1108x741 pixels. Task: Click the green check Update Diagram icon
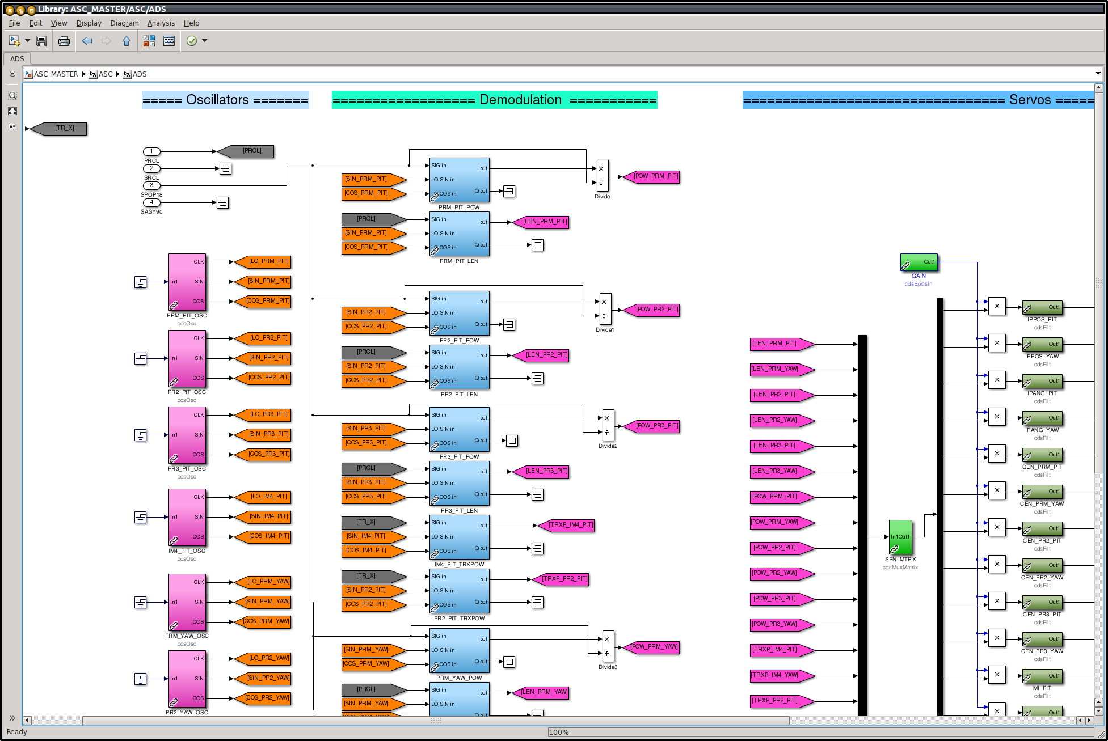(x=192, y=41)
